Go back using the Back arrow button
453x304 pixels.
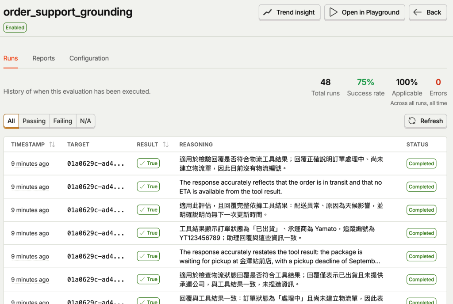428,12
